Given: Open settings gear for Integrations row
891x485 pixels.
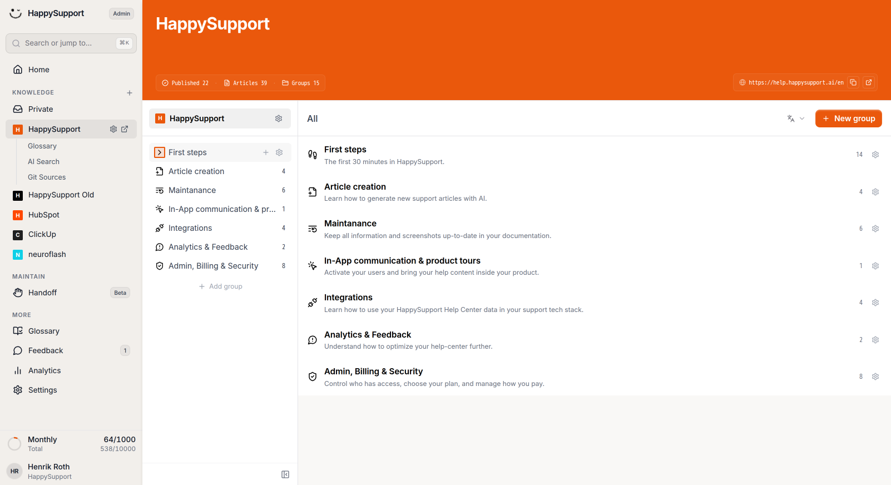Looking at the screenshot, I should click(x=875, y=303).
